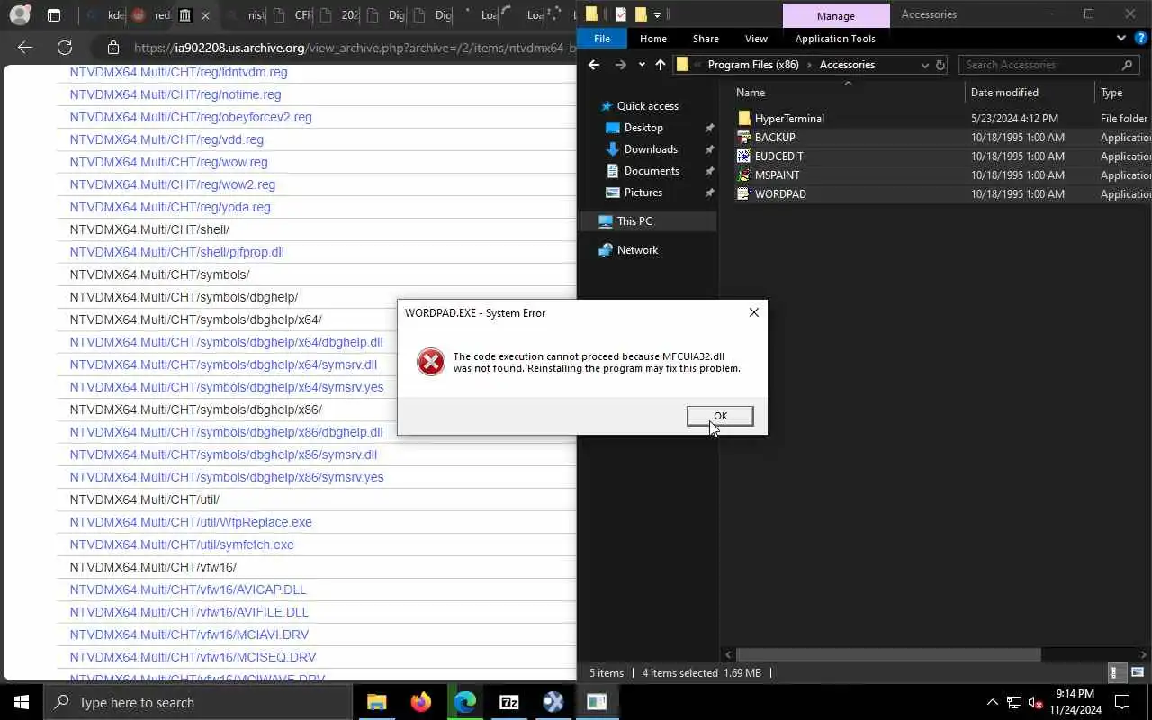
Task: Open link reg/ldntvdm.reg
Action: pos(178,72)
